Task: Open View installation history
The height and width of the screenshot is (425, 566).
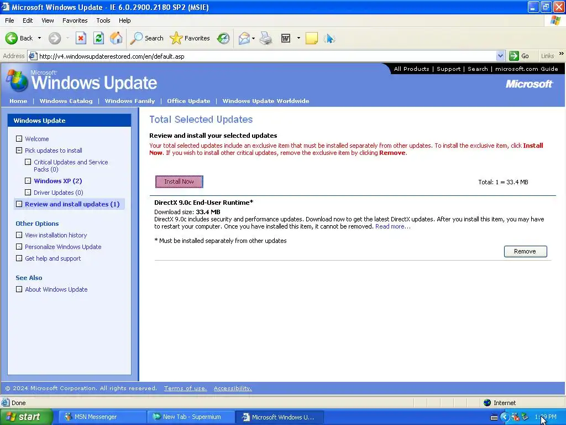Action: pyautogui.click(x=56, y=235)
